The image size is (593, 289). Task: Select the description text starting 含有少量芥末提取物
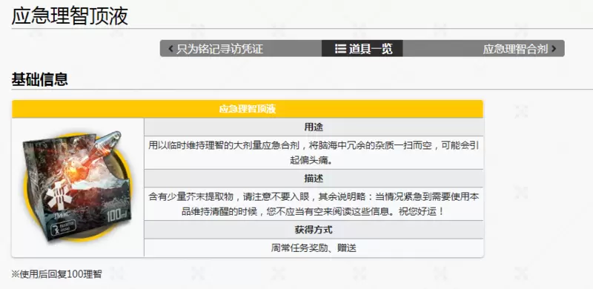(314, 204)
